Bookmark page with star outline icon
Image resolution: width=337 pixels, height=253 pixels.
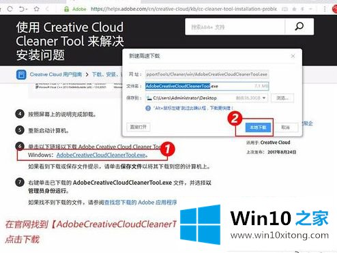coord(36,9)
